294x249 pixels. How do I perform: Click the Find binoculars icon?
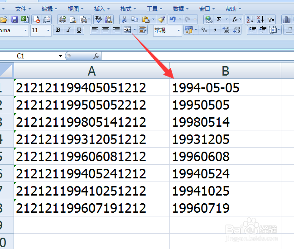pyautogui.click(x=109, y=19)
